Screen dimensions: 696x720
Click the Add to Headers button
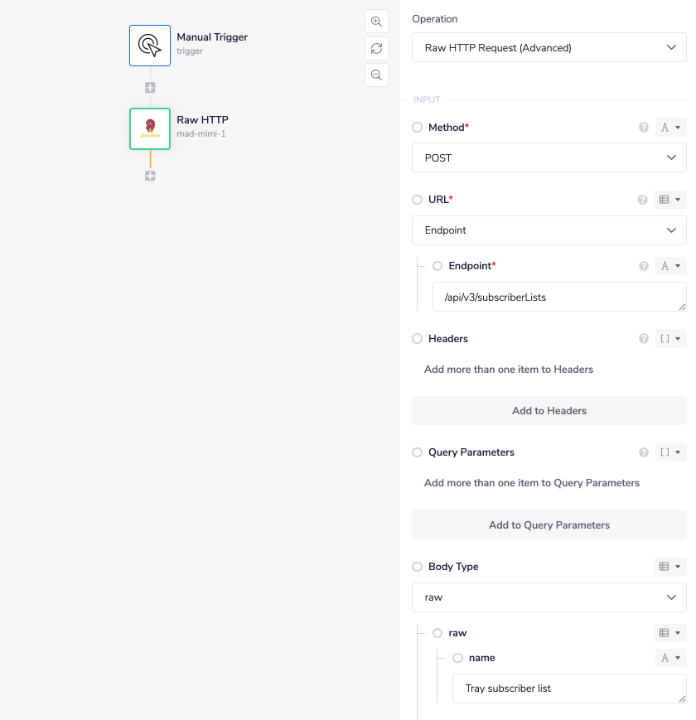point(549,411)
